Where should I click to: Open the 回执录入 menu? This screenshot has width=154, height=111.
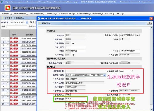tap(7, 14)
